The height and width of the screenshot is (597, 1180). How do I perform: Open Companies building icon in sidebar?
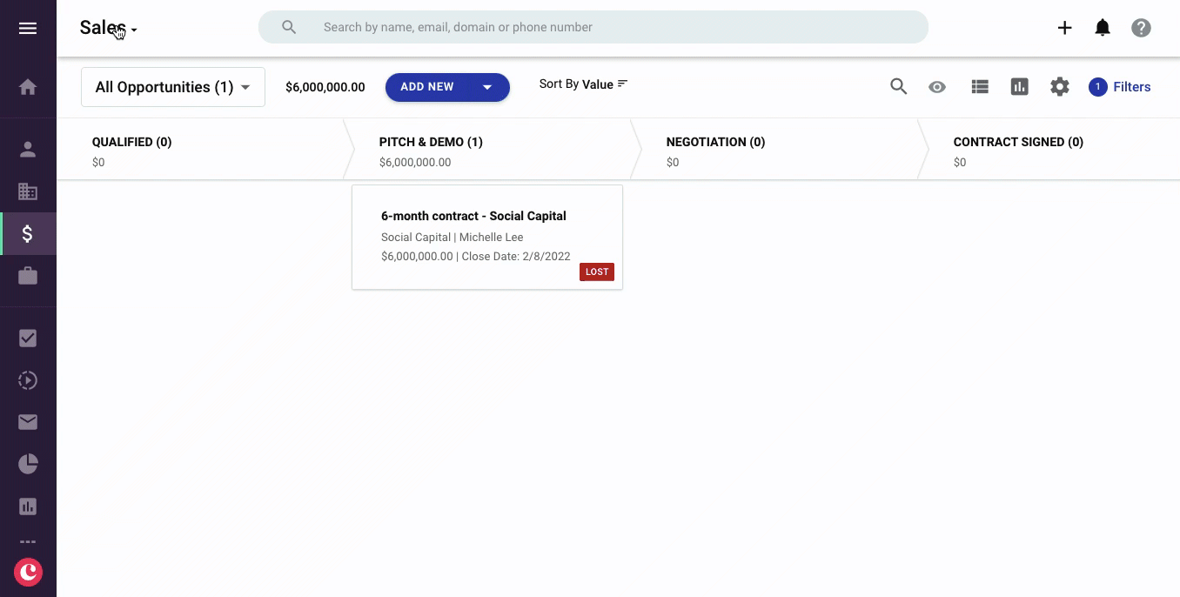pos(28,191)
